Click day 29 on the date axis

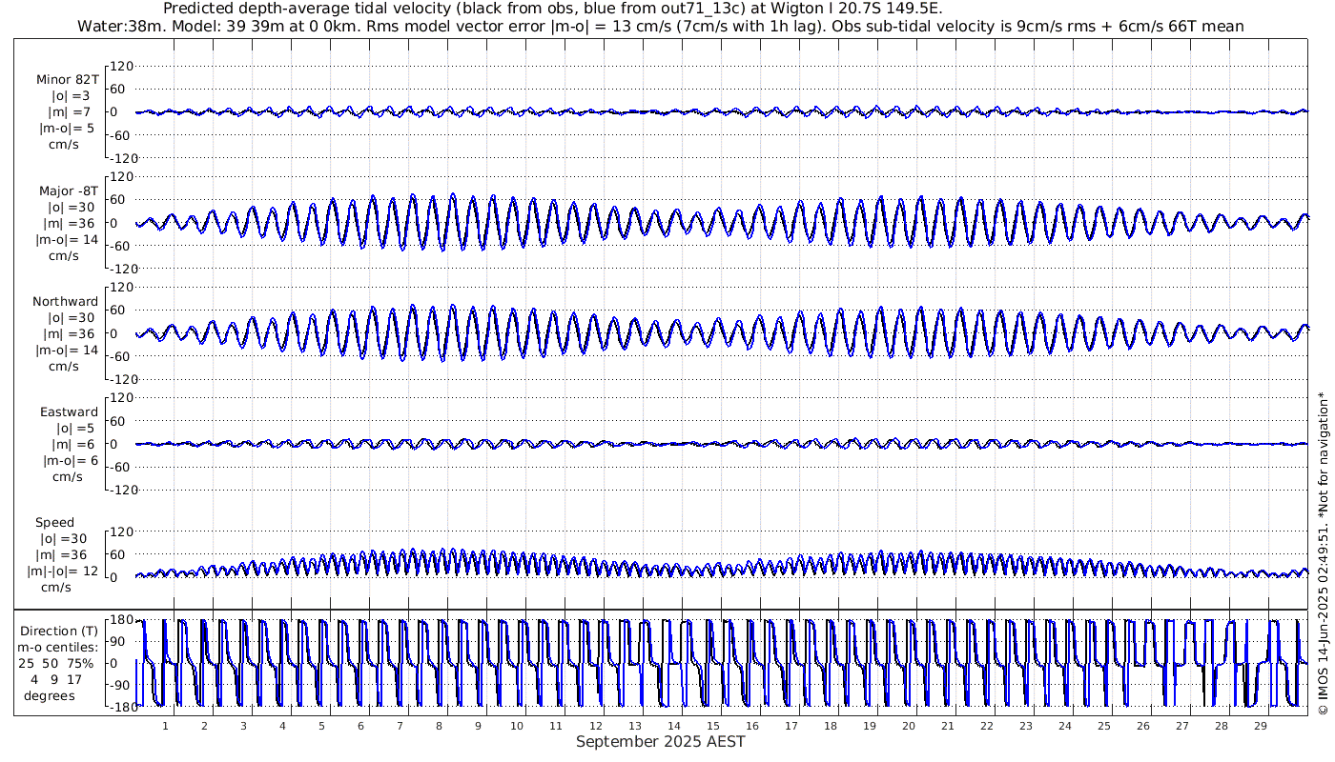tap(1260, 726)
